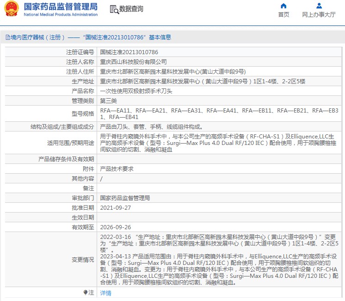Click the 网上办事大厅 user icon
The image size is (345, 301).
click(319, 6)
